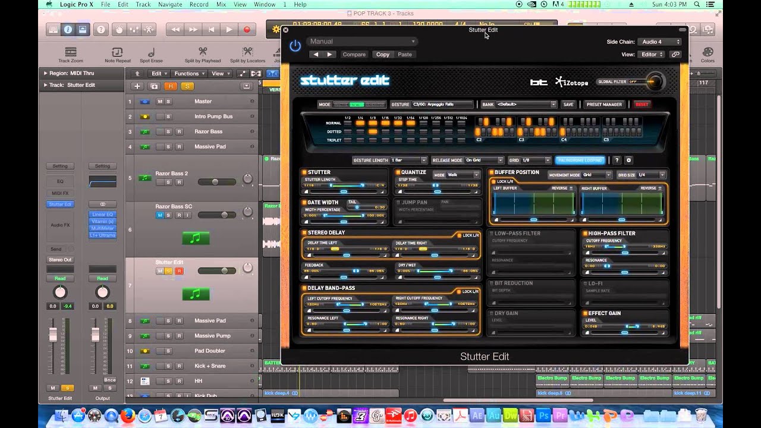Click the Stutter Edit Save button
The image size is (761, 428).
[x=568, y=104]
